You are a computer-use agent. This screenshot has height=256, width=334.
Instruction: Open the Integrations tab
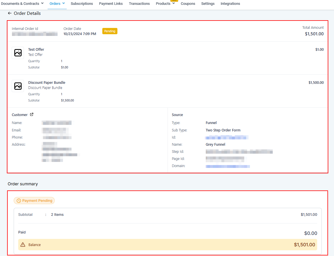tap(230, 4)
